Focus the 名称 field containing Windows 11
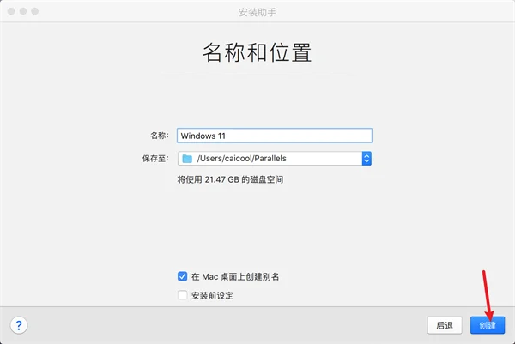Image resolution: width=515 pixels, height=344 pixels. [275, 136]
